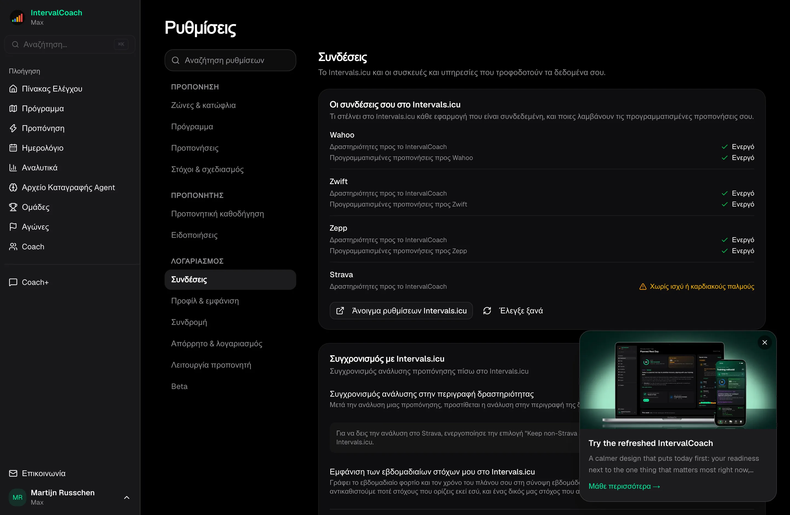Click the Ημερολόγιο calendar icon
This screenshot has height=515, width=790.
[x=13, y=148]
